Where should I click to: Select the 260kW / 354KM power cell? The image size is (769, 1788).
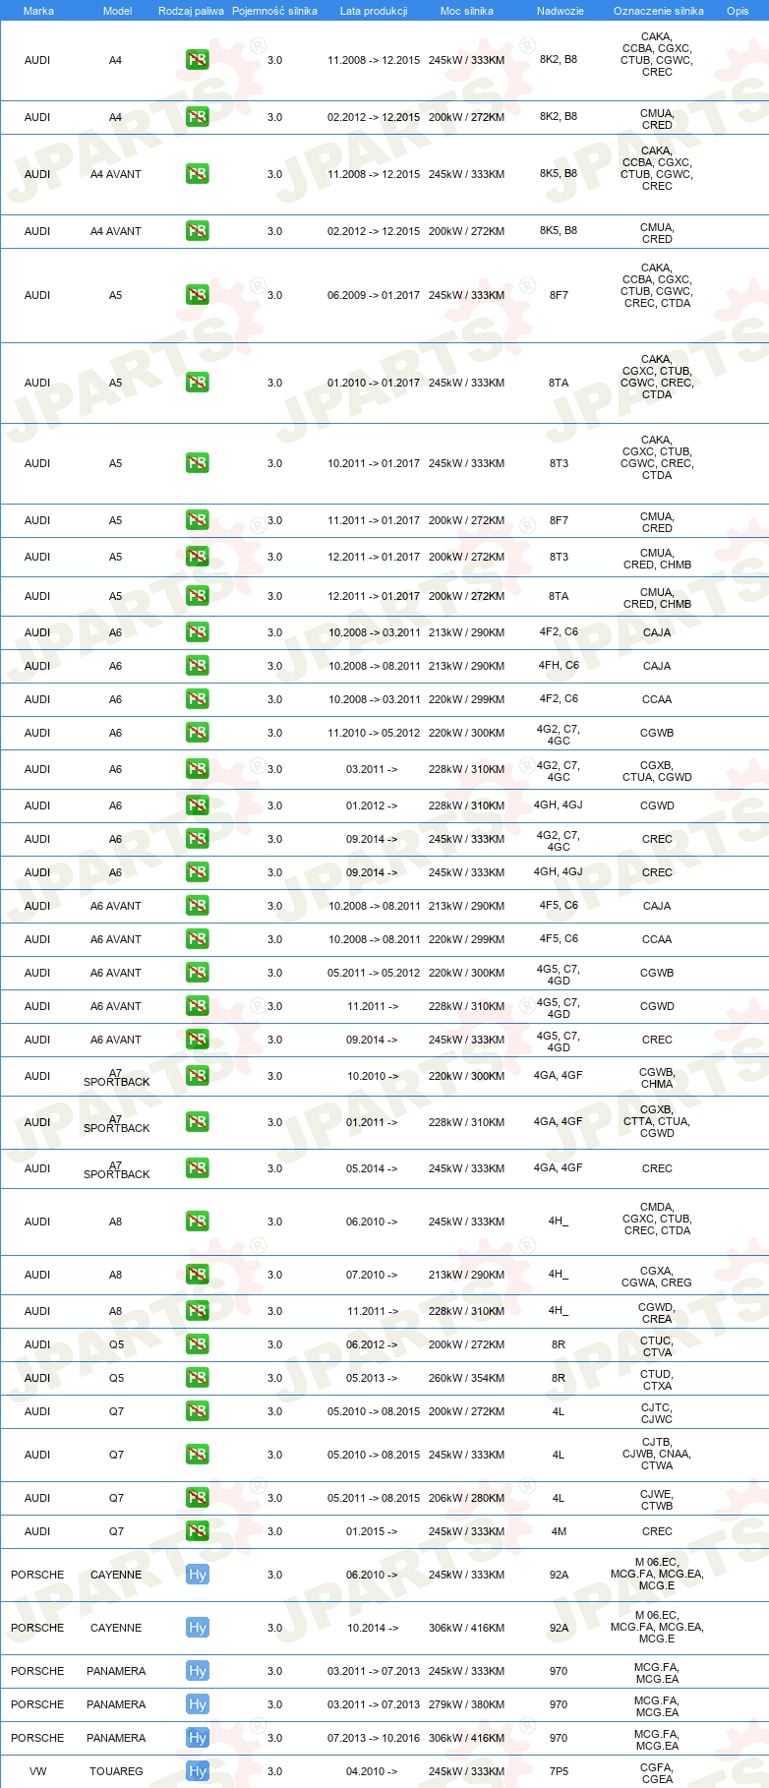pos(466,1378)
